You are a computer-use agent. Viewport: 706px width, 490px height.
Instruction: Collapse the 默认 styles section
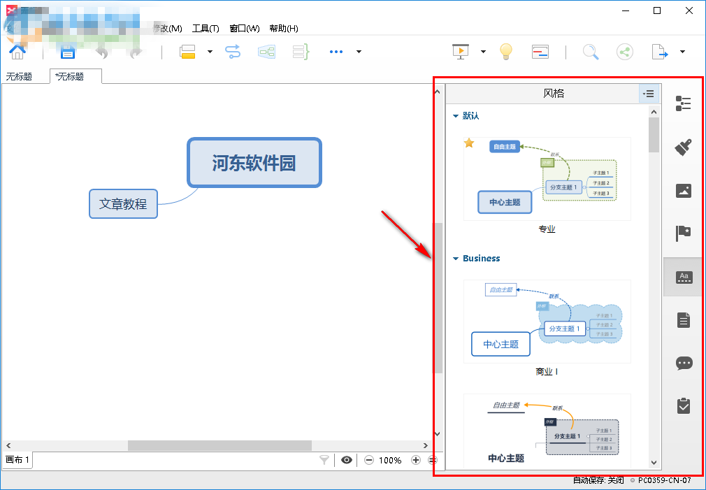pyautogui.click(x=454, y=115)
